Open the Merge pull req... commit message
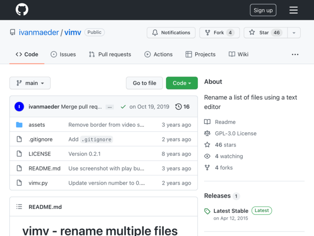Viewport: 314px width, 236px height. pyautogui.click(x=81, y=107)
